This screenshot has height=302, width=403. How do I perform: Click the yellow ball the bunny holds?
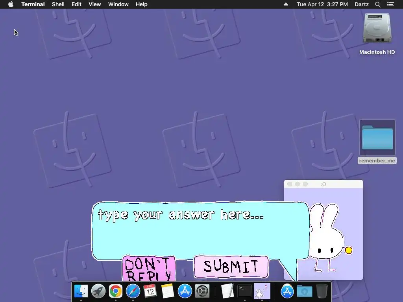coord(349,250)
